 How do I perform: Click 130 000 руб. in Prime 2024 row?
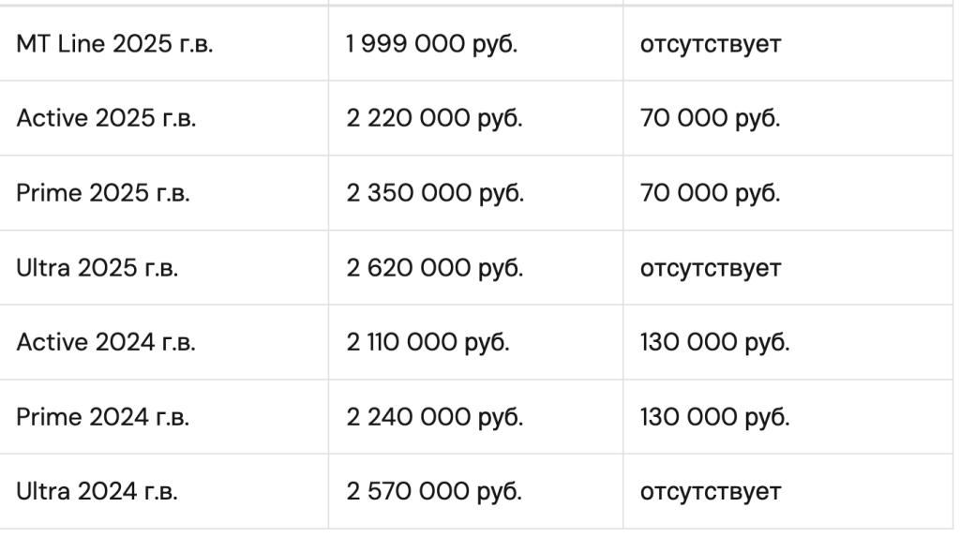click(x=715, y=417)
